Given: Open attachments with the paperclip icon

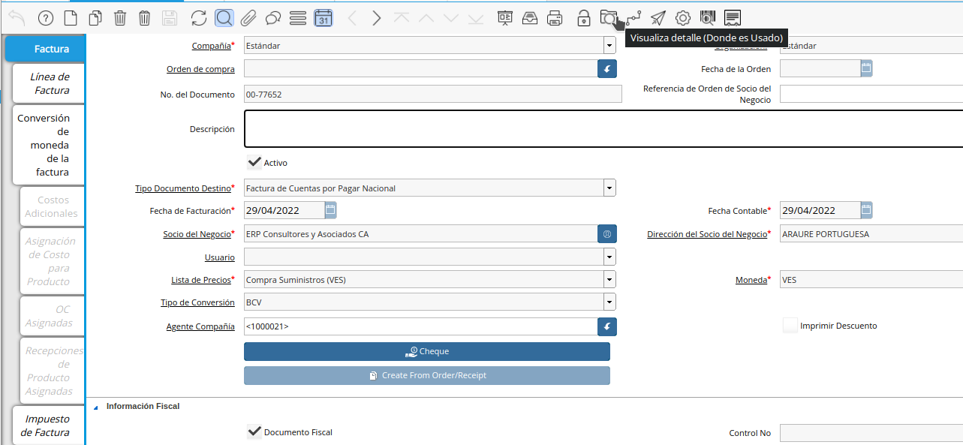Looking at the screenshot, I should click(x=248, y=18).
